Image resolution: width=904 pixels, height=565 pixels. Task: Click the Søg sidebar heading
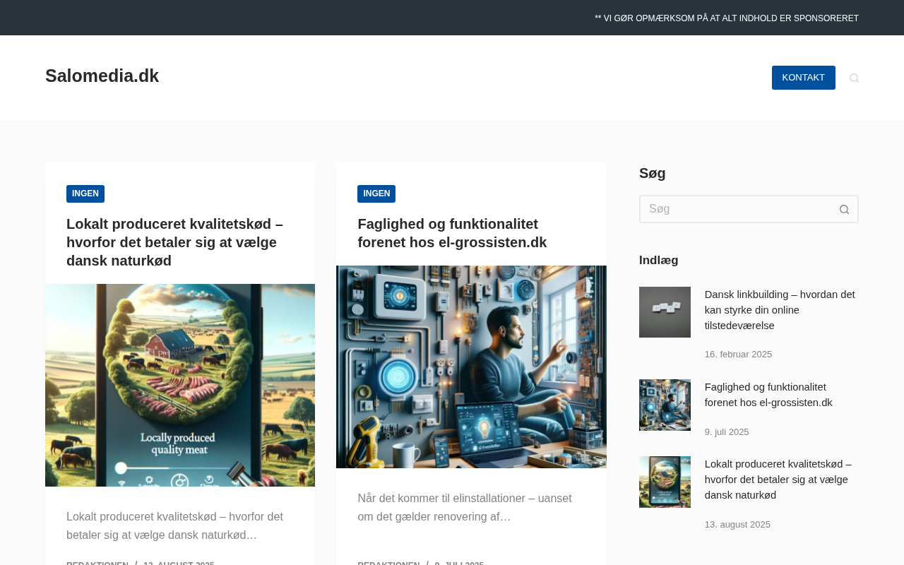[653, 173]
